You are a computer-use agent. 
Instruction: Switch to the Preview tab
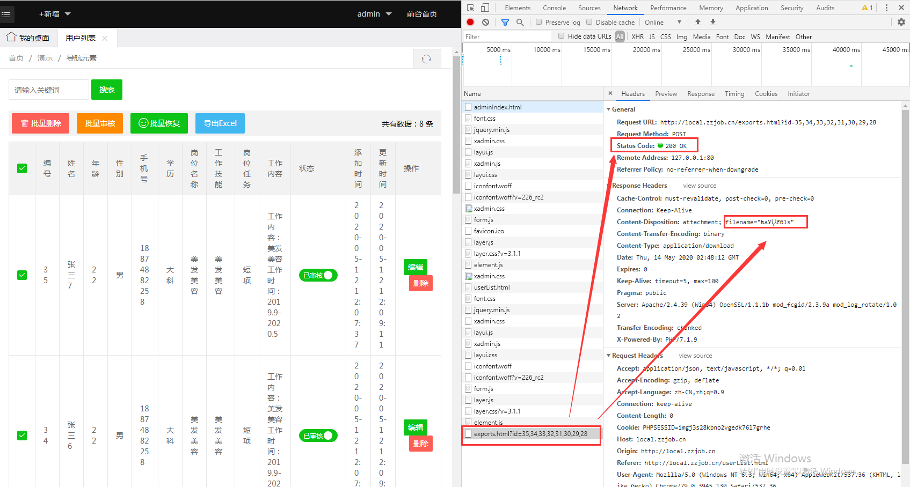click(666, 93)
